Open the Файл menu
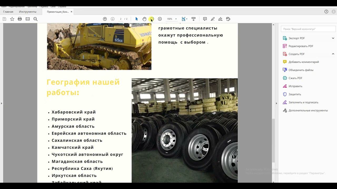Image resolution: width=337 pixels, height=189 pixels. [4, 7]
